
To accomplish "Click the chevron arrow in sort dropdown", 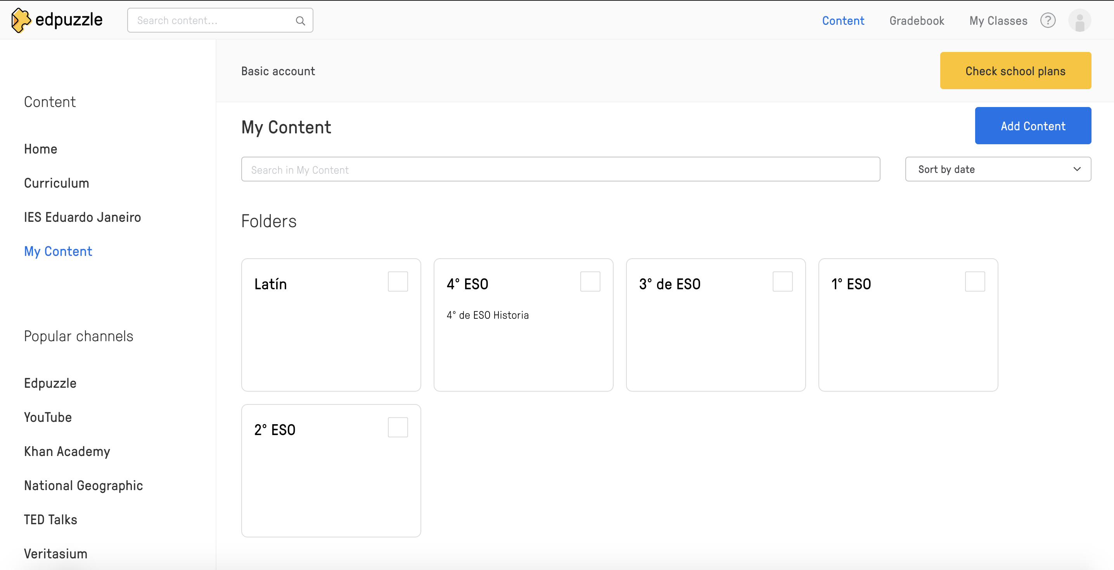I will (1077, 169).
